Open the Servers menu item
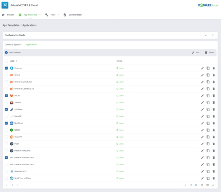This screenshot has height=192, width=221. point(10,15)
